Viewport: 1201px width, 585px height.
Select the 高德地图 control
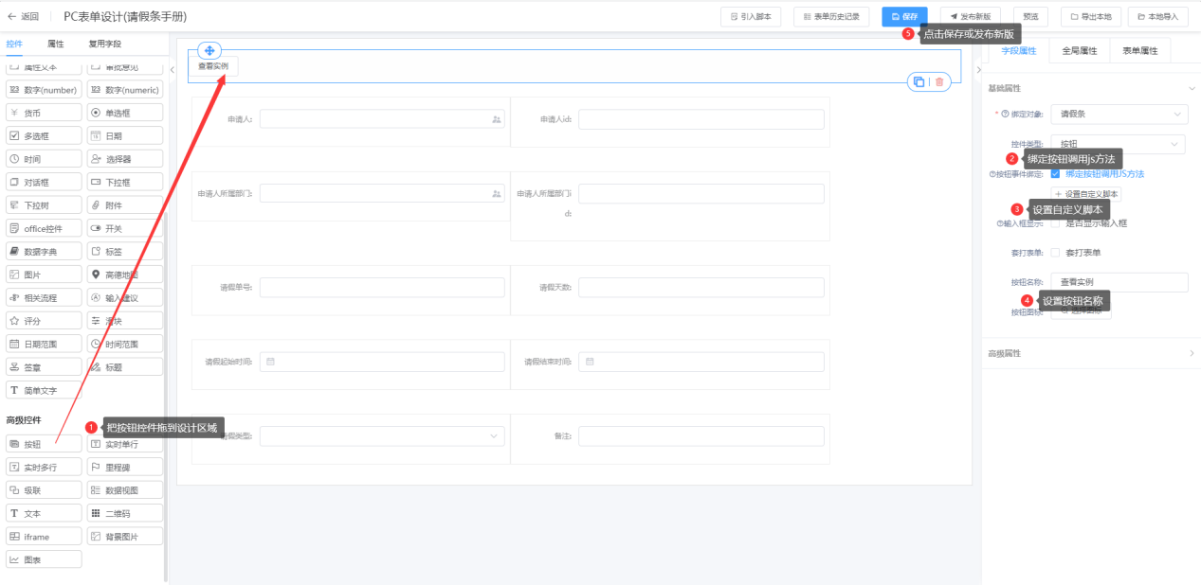coord(125,275)
